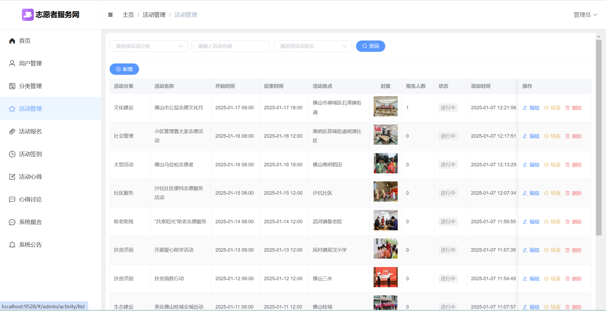Click the 新增 add button

tap(124, 69)
